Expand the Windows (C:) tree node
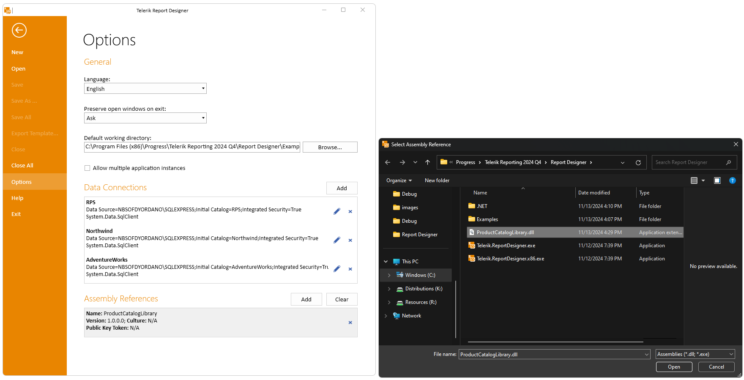Image resolution: width=744 pixels, height=380 pixels. click(389, 275)
